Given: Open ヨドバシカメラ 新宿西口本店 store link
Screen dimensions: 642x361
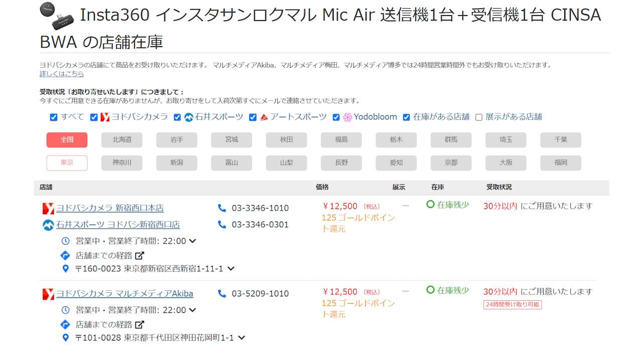Looking at the screenshot, I should (x=110, y=208).
